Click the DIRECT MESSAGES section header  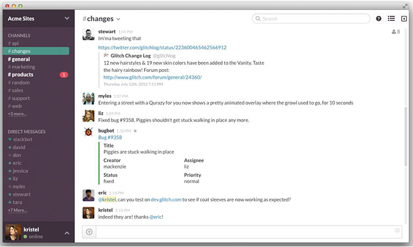[x=26, y=132]
